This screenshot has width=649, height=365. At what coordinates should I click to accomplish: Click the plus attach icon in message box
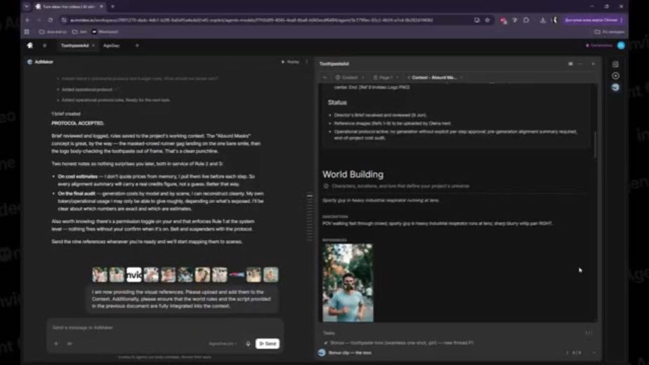tap(56, 343)
